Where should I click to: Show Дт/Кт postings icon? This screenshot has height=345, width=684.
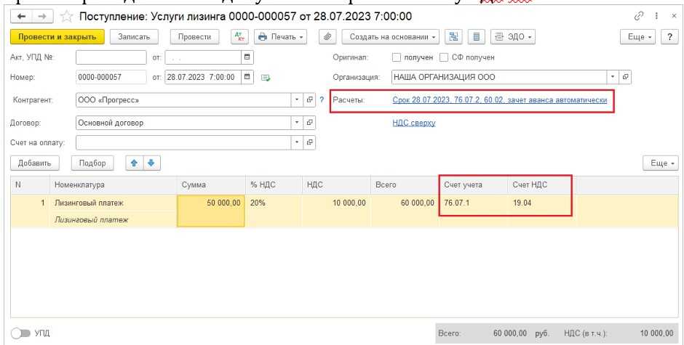(x=239, y=36)
